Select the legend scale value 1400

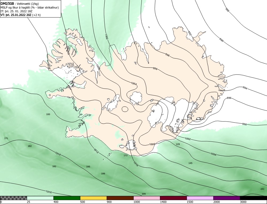[163, 202]
